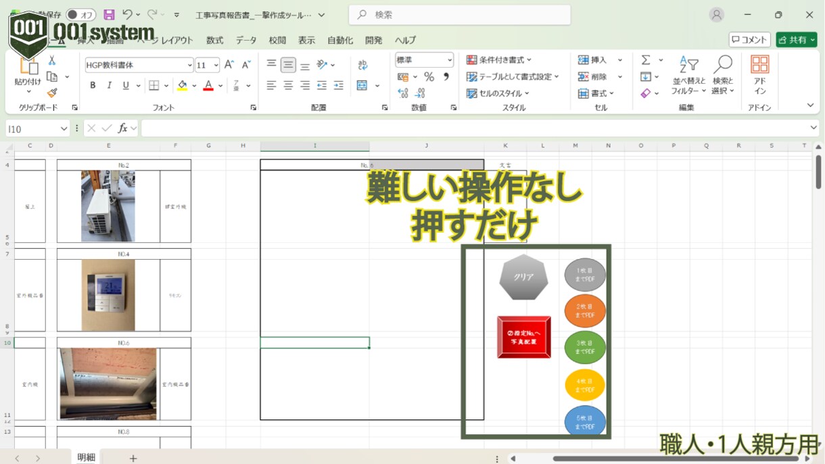This screenshot has width=825, height=464.
Task: Open the Help (ヘルプ) tab
Action: (405, 41)
